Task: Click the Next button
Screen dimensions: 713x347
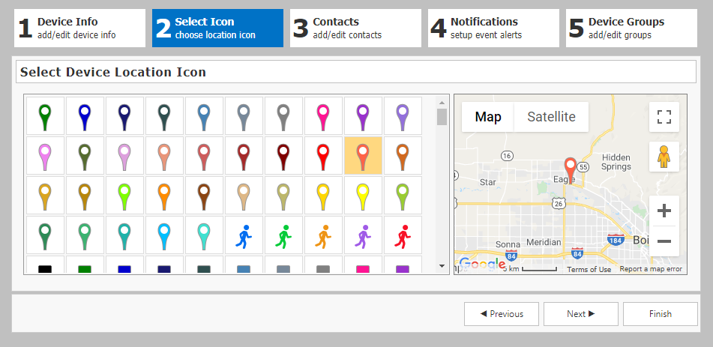Action: click(x=581, y=314)
